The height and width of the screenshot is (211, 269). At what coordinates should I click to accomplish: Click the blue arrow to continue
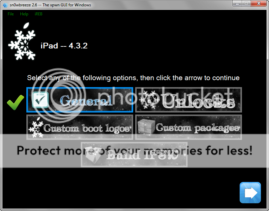click(x=250, y=193)
